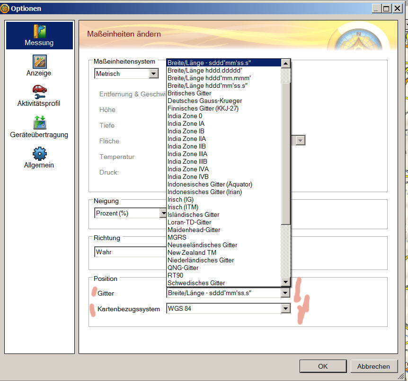Pick India Zone IVB
The height and width of the screenshot is (381, 408).
click(x=224, y=177)
